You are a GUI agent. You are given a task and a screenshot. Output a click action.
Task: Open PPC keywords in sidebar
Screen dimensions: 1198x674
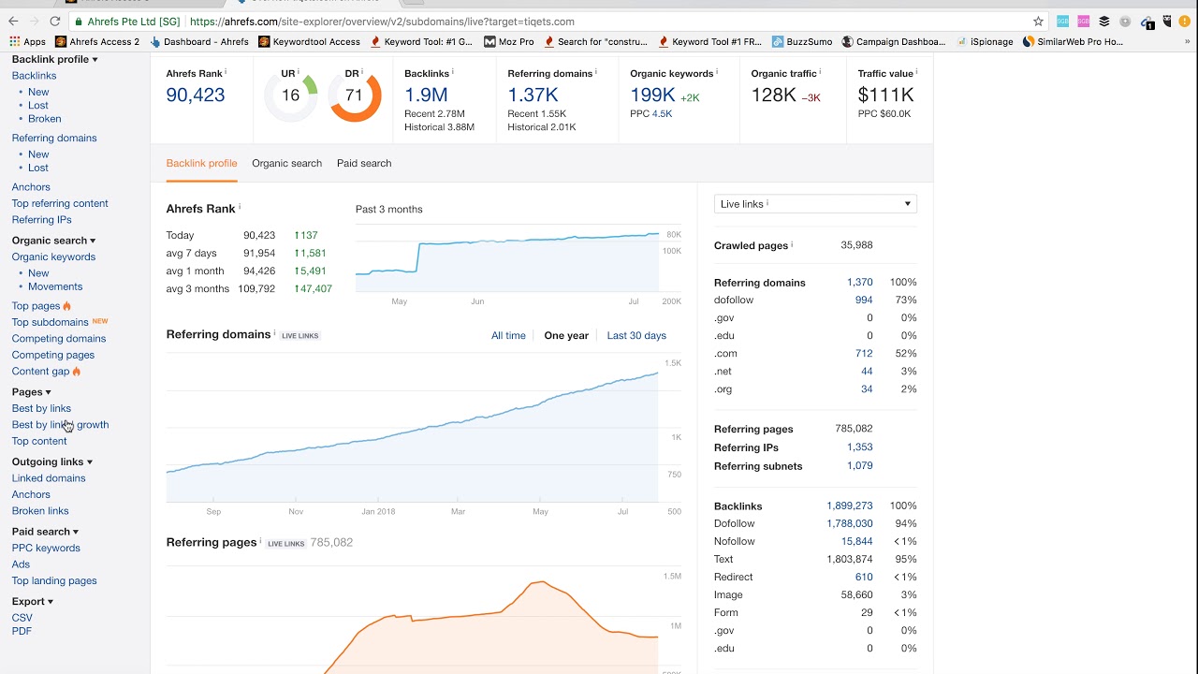coord(46,549)
